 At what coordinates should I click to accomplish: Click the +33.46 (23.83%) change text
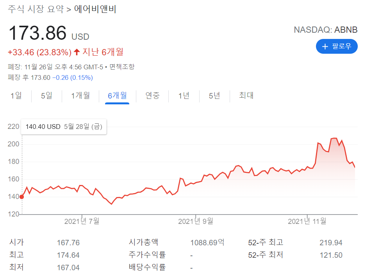39,52
